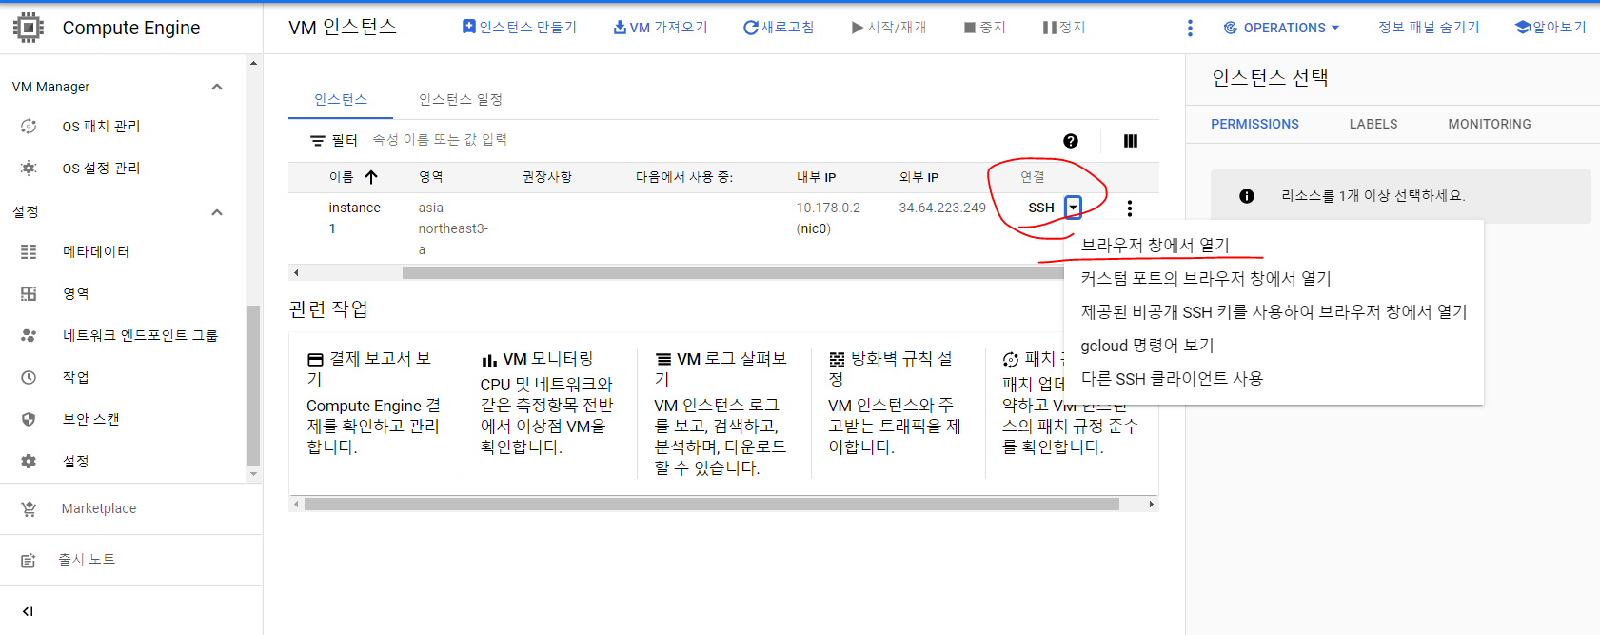
Task: Open OPERATIONS dropdown menu
Action: click(1281, 28)
